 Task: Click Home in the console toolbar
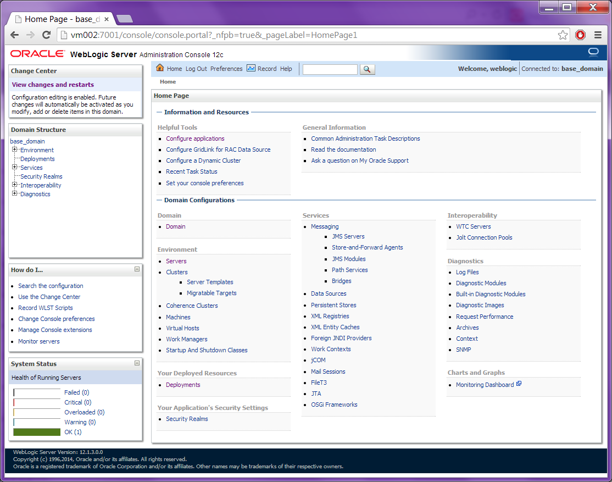[175, 69]
